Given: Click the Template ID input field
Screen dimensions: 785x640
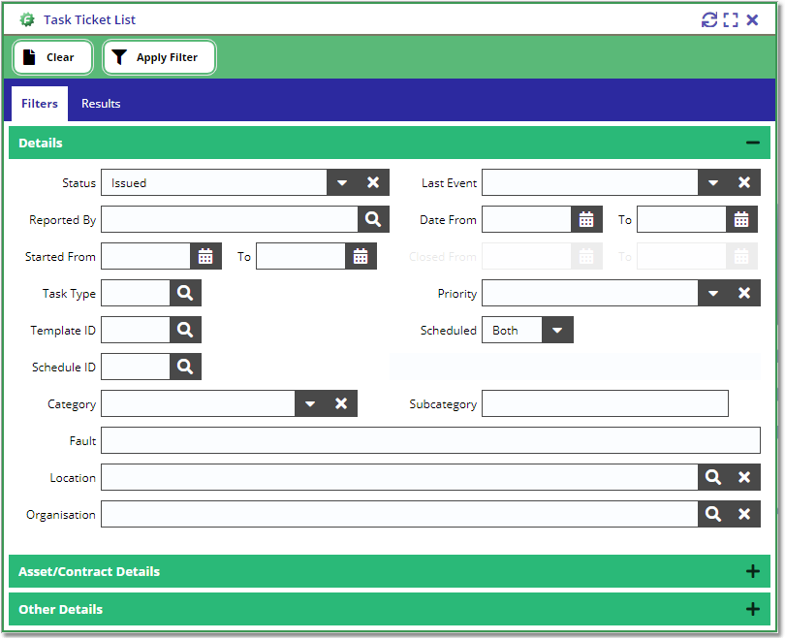Looking at the screenshot, I should click(136, 330).
